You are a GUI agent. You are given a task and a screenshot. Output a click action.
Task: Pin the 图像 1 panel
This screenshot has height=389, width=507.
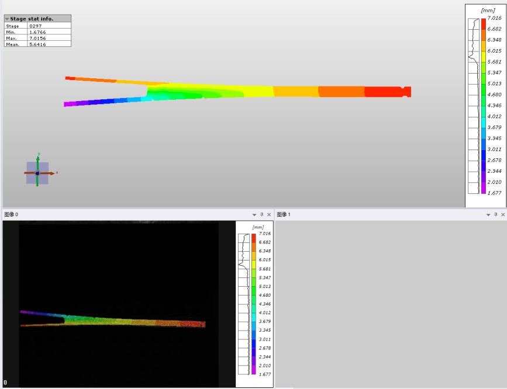click(x=495, y=215)
